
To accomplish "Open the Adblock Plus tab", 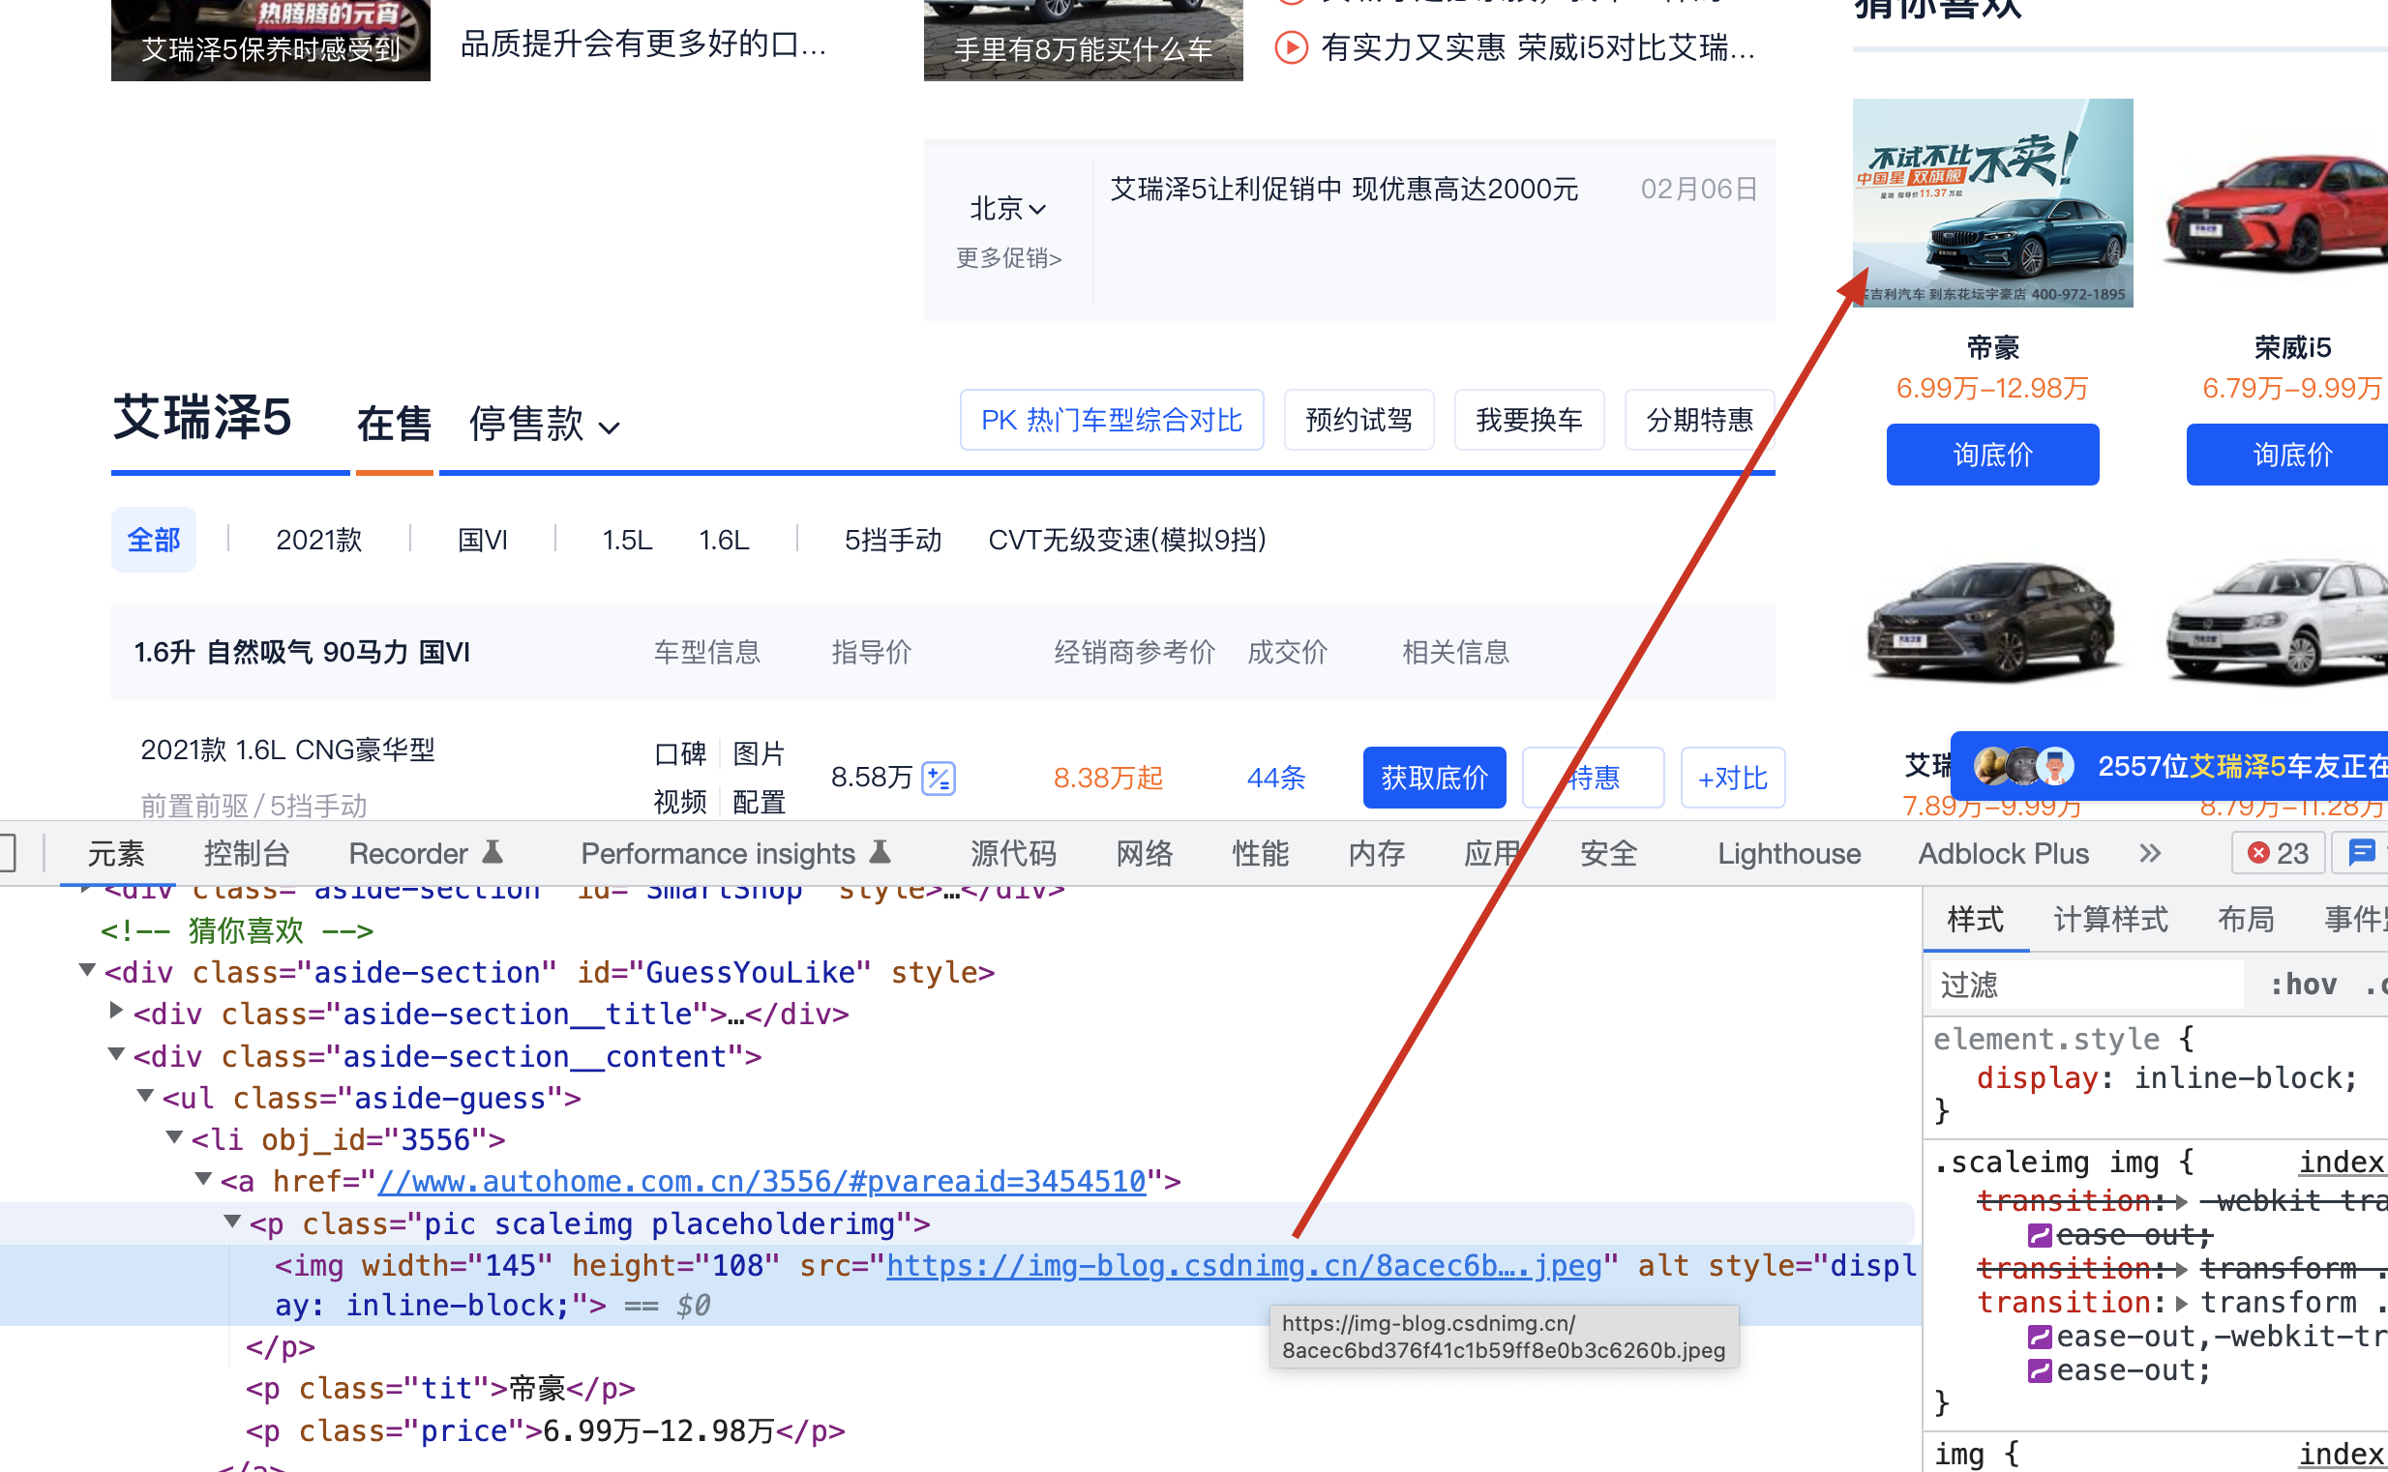I will (x=2002, y=854).
